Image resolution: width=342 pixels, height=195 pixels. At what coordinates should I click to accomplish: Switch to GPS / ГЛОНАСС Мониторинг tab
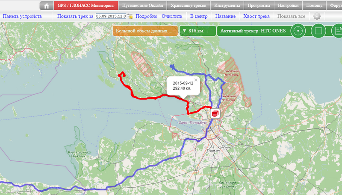[85, 6]
